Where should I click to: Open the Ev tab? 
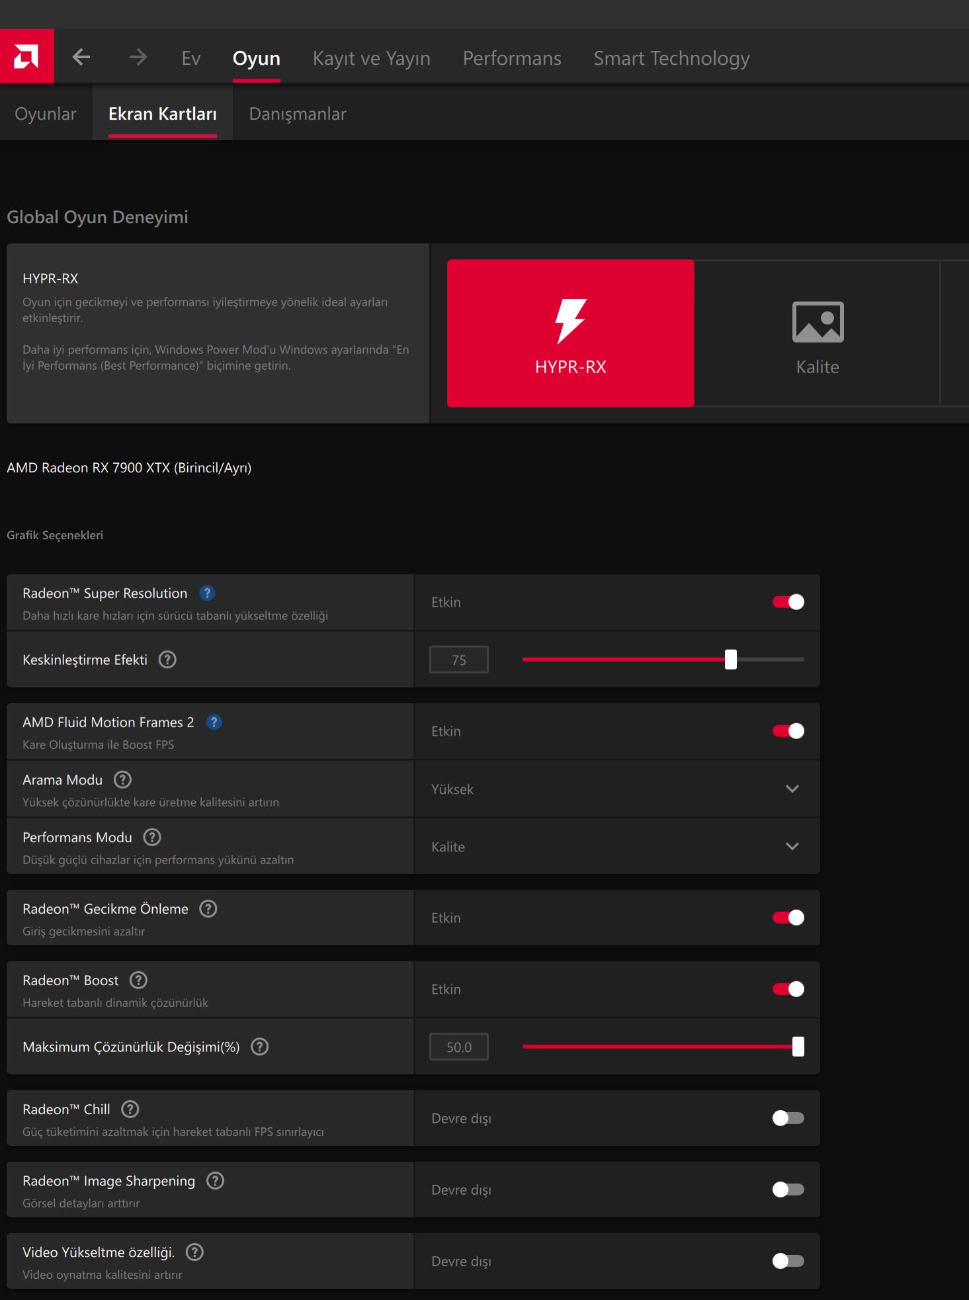(191, 58)
